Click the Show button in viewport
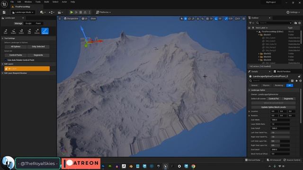Screen dimensions: 303x170 (93, 19)
